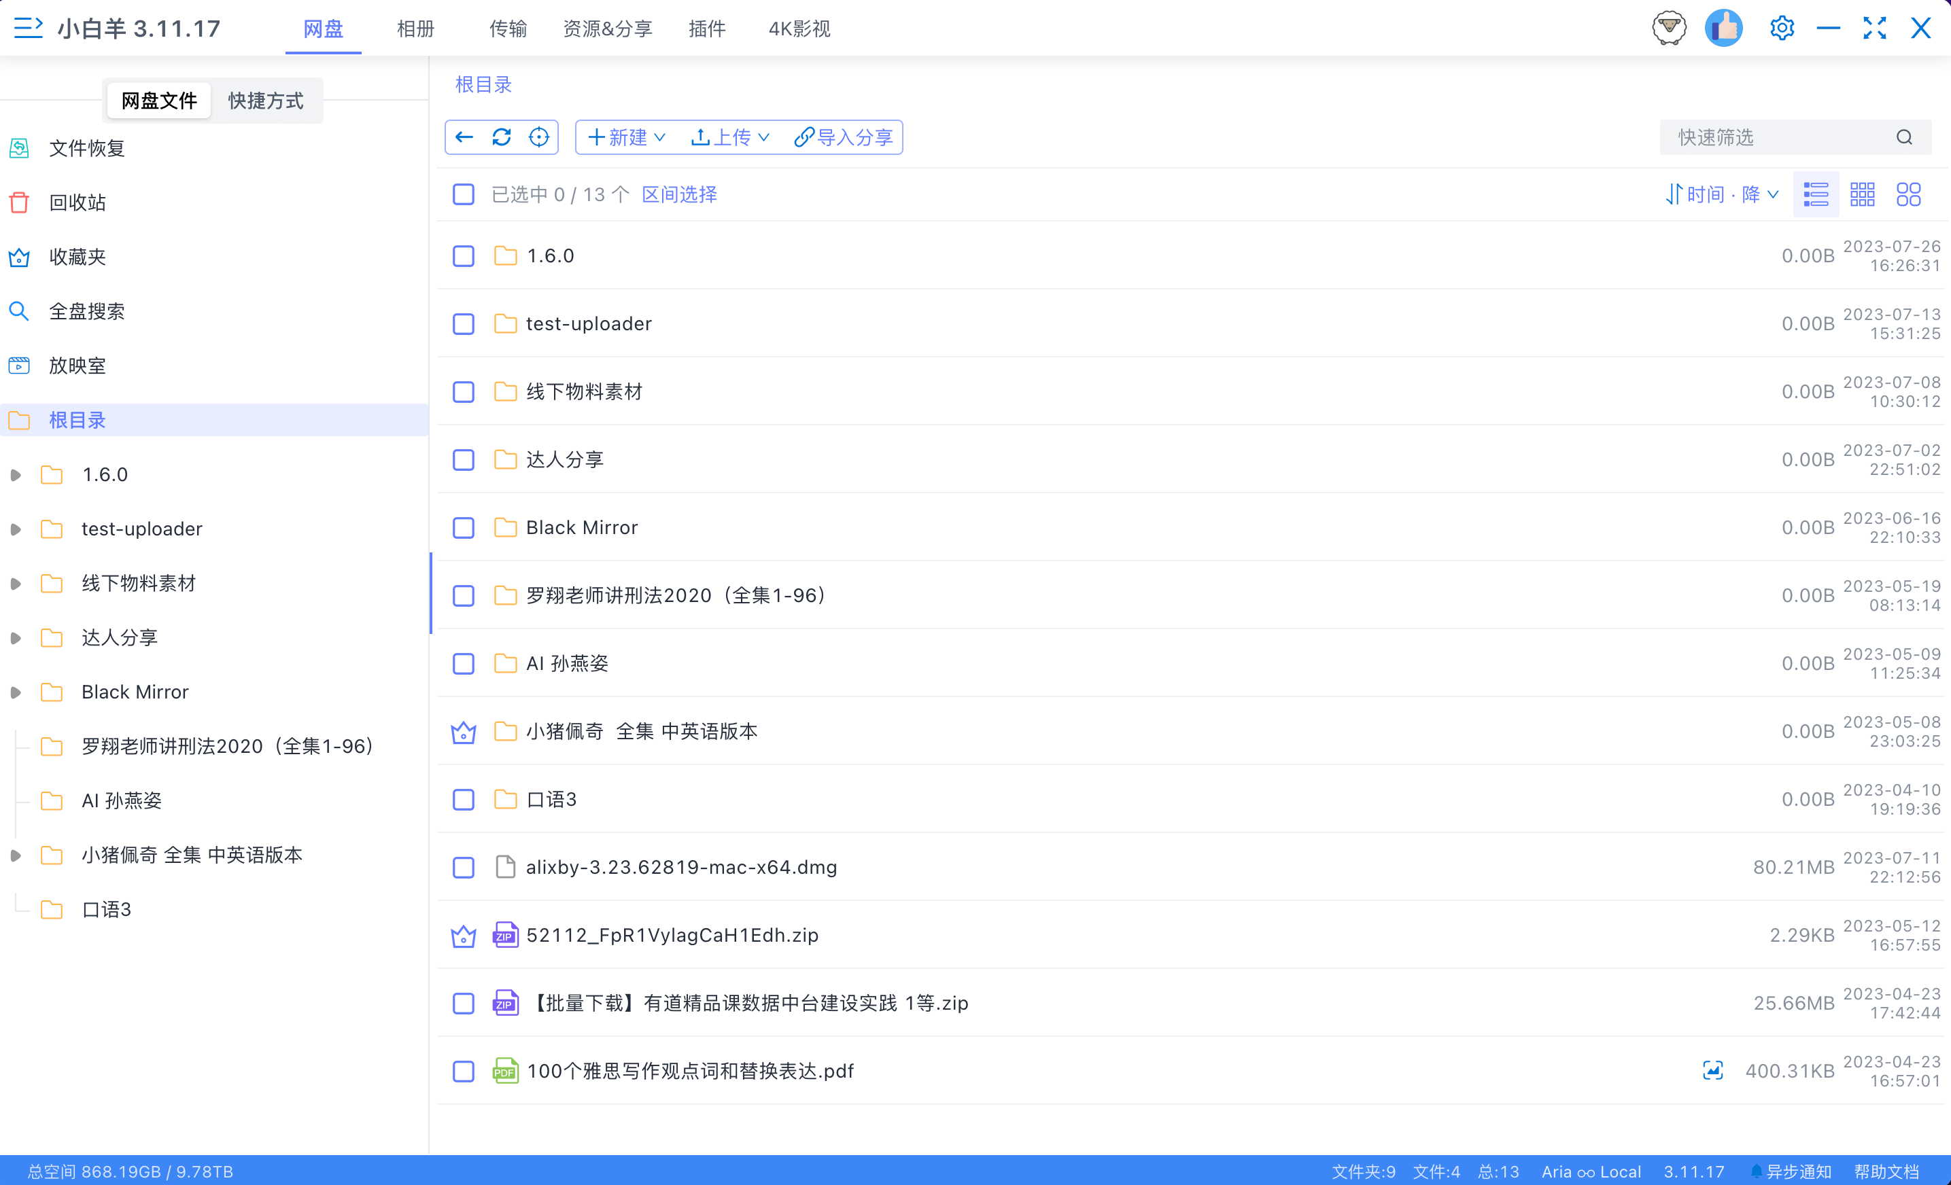Open the 时间·降 sort dropdown
1951x1185 pixels.
pos(1722,194)
